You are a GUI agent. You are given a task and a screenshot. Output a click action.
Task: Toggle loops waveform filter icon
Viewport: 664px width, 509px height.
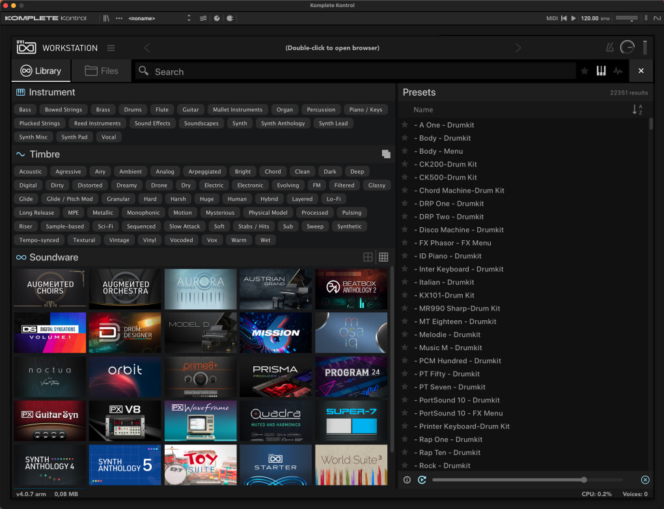click(x=618, y=71)
